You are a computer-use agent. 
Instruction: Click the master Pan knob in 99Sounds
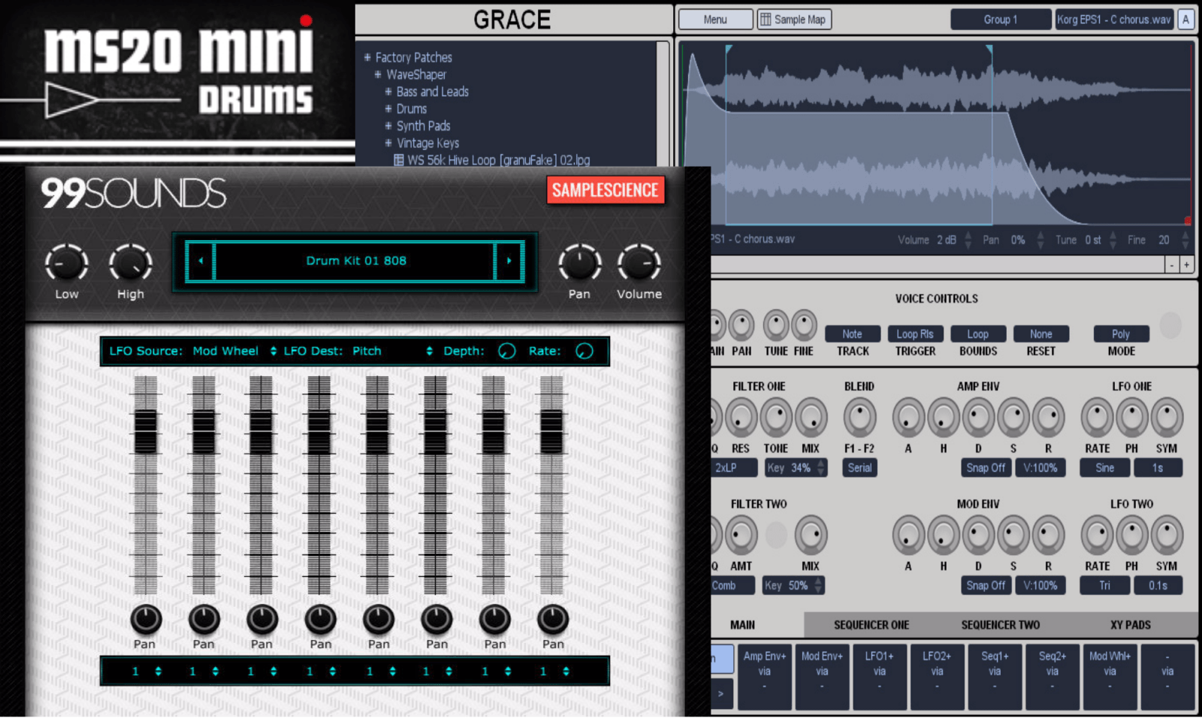coord(579,264)
